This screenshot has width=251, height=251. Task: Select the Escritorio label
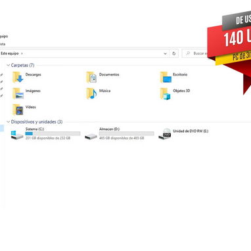coord(180,74)
